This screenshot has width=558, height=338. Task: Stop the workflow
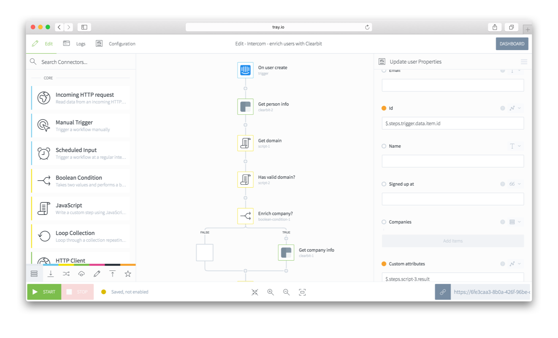(x=77, y=292)
